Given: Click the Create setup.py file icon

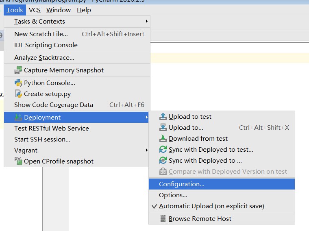Looking at the screenshot, I should click(x=18, y=94).
